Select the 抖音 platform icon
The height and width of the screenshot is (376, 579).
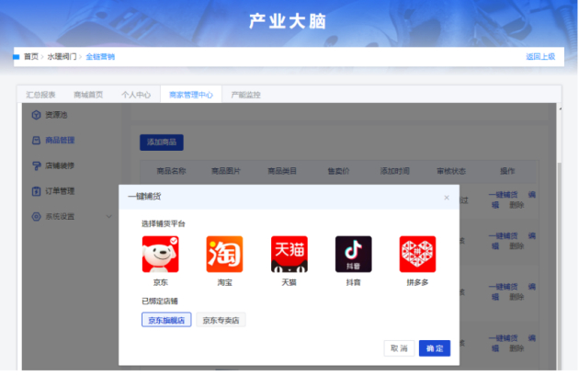click(x=354, y=254)
